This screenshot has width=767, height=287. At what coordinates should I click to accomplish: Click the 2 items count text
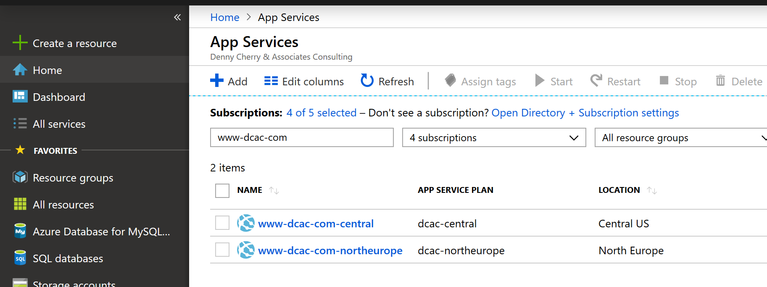227,168
